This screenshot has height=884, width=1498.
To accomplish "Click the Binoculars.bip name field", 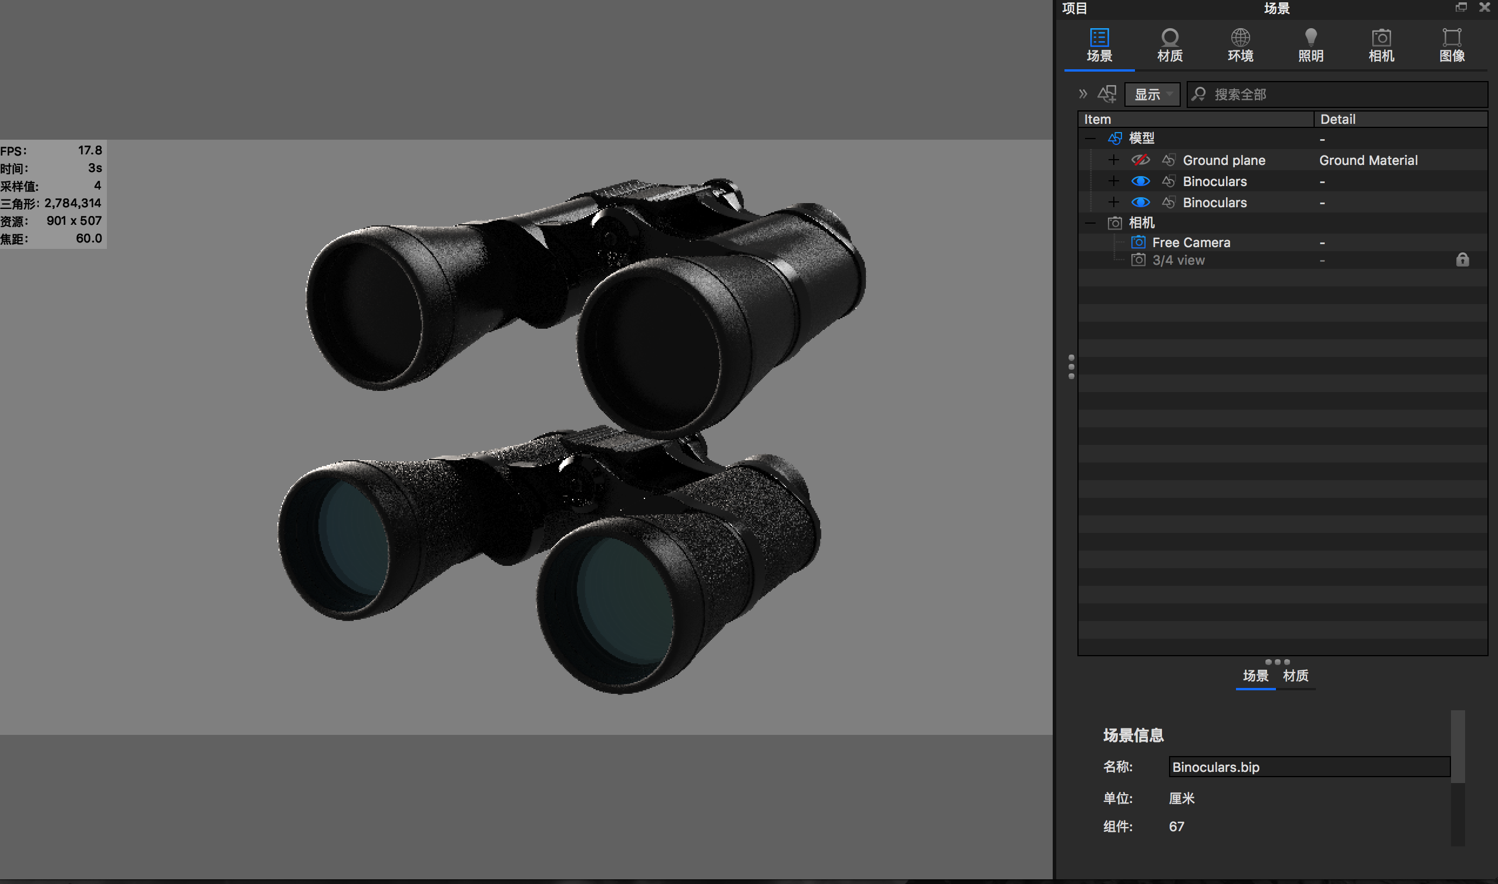I will point(1308,767).
